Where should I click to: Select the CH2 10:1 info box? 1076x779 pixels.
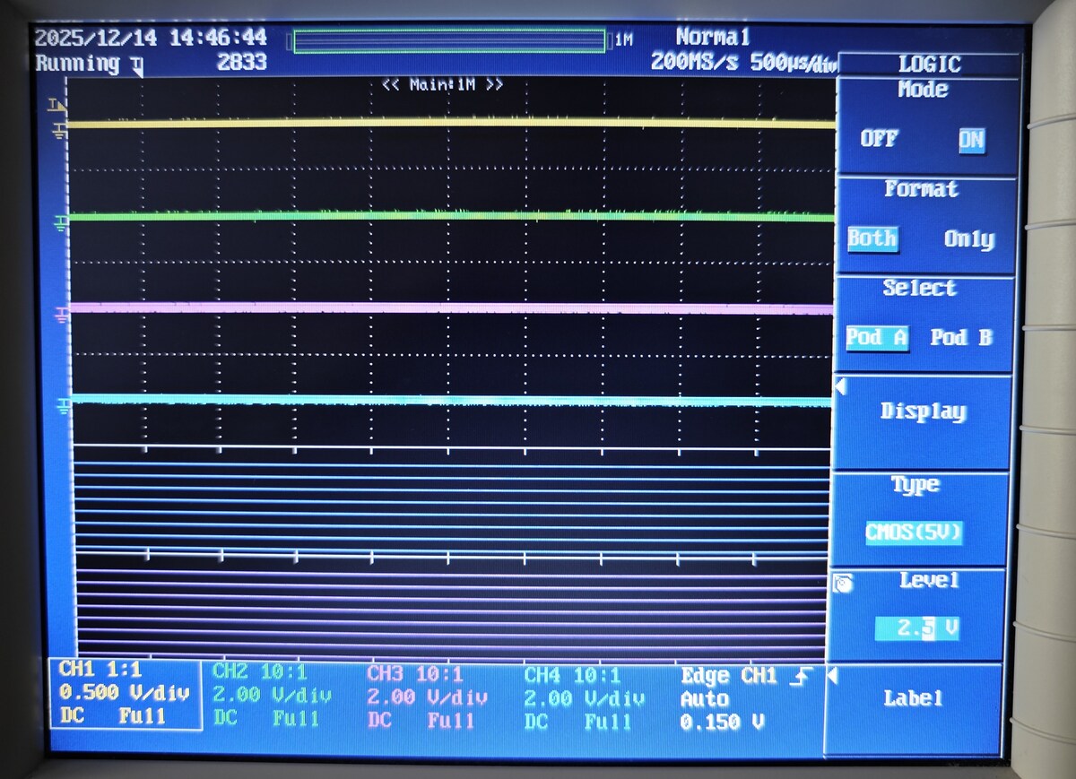pos(272,696)
